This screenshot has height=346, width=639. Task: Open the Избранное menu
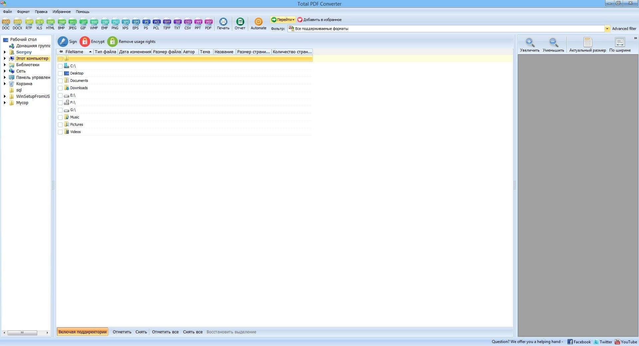click(x=62, y=12)
